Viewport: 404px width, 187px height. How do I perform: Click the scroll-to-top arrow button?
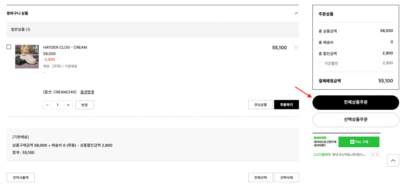[393, 161]
